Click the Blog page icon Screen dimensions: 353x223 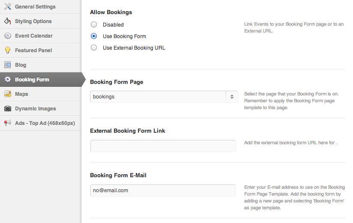point(7,65)
